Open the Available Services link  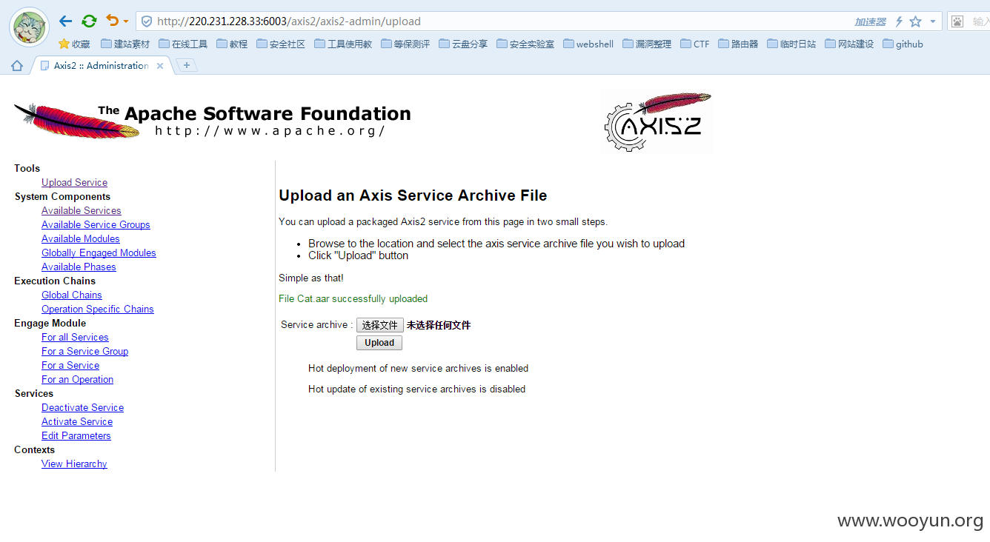click(x=81, y=210)
